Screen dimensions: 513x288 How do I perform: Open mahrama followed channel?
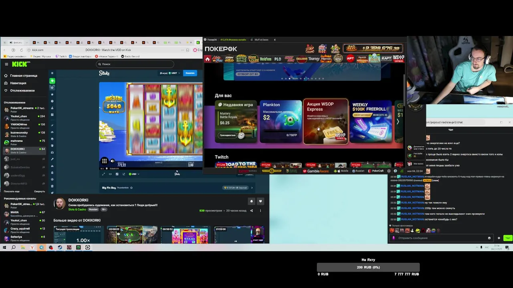coord(25,142)
